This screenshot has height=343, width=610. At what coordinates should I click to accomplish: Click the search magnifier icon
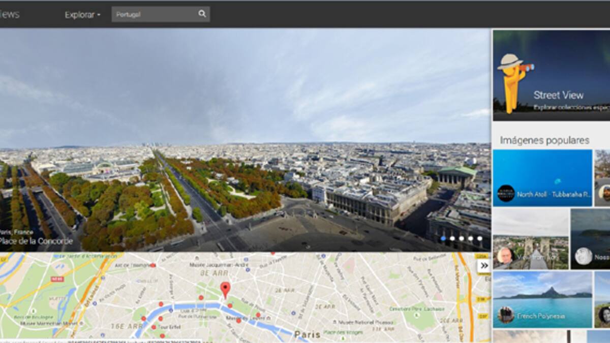click(202, 14)
